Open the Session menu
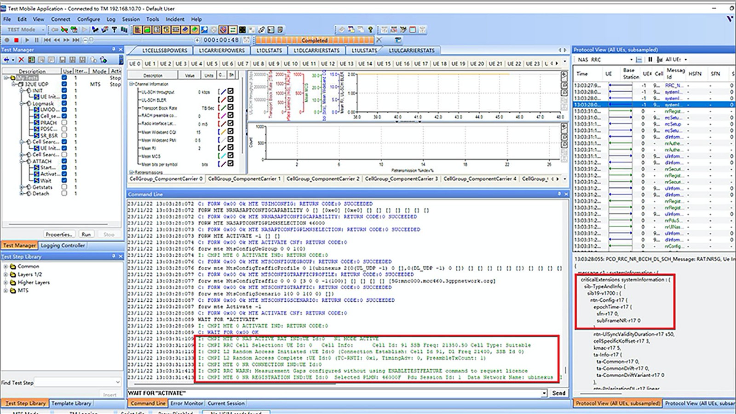Image resolution: width=736 pixels, height=414 pixels. [131, 19]
